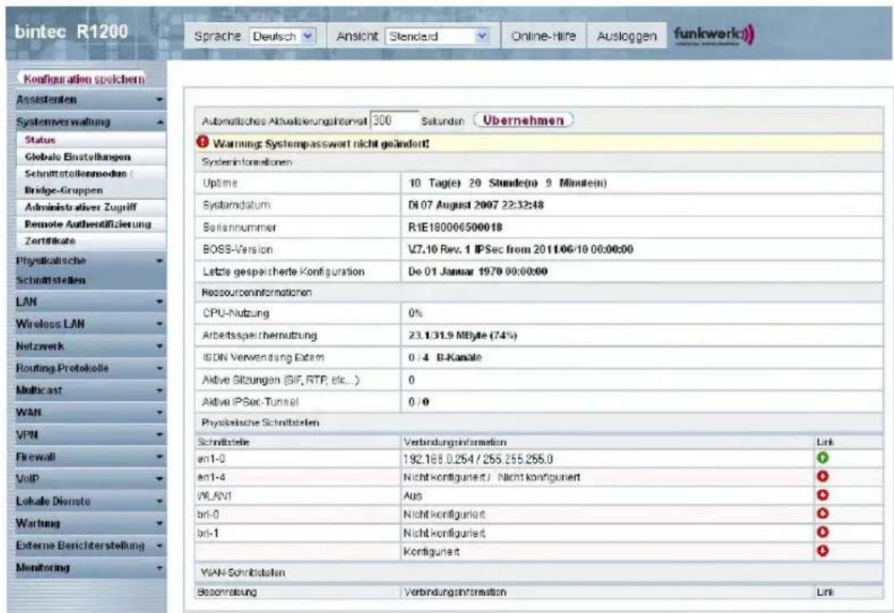This screenshot has width=894, height=613.
Task: Click the Do 01 Januar 1970 saved configuration date
Action: 478,272
